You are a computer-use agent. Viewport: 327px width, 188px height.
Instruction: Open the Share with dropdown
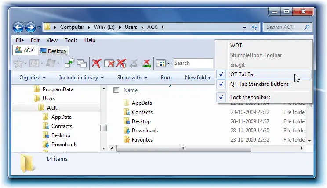tap(132, 78)
